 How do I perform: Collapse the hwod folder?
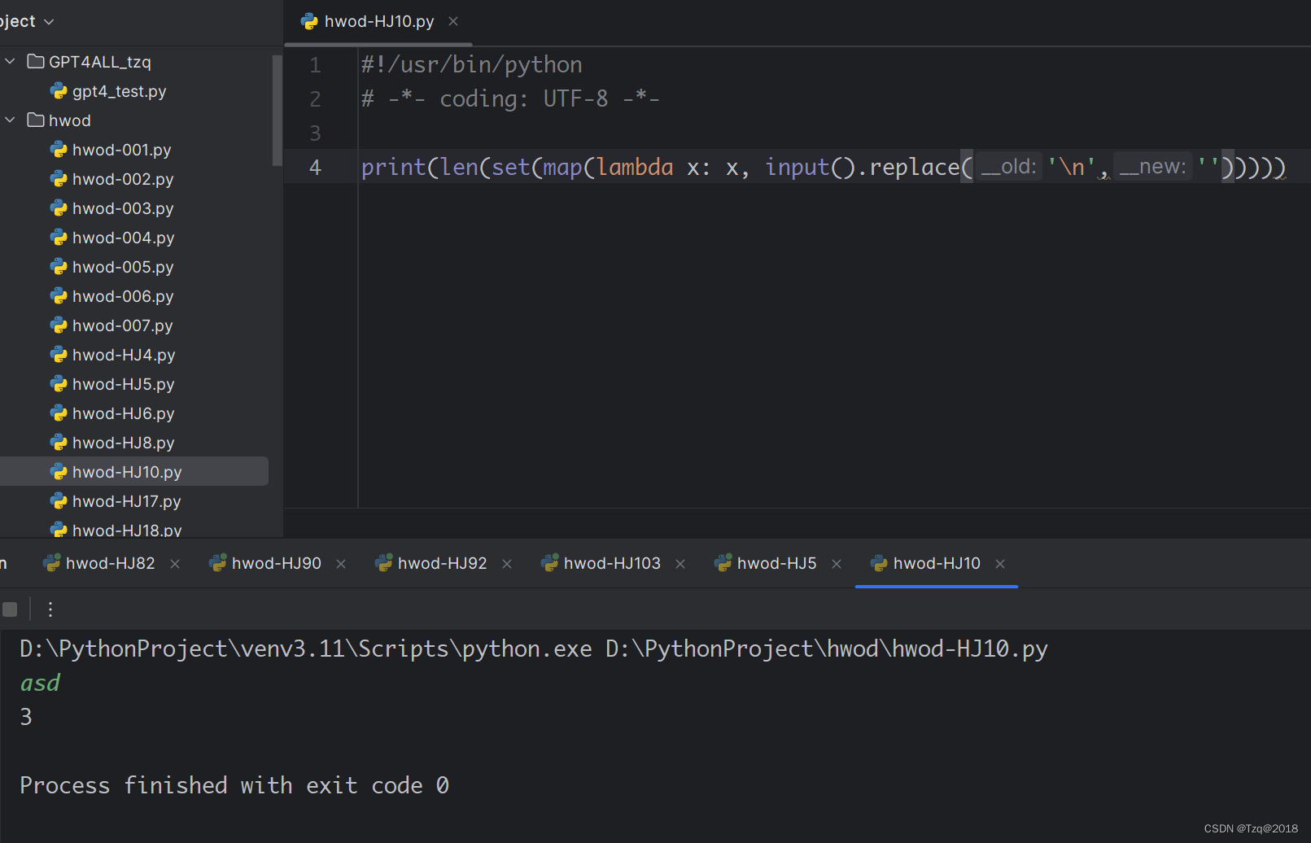[x=10, y=120]
